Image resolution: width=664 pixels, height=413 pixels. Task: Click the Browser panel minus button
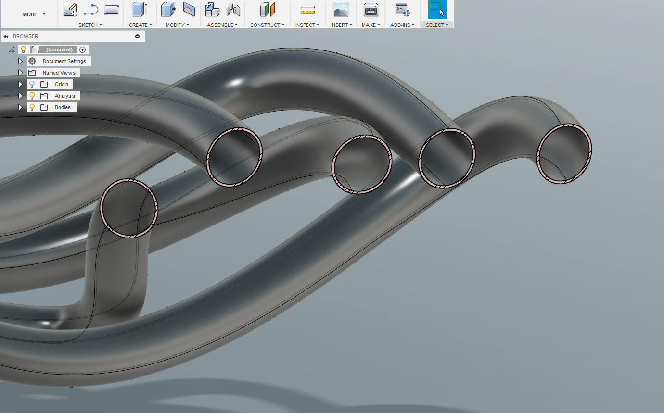click(137, 36)
